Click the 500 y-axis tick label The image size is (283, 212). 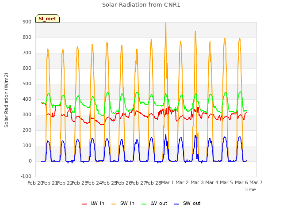click(27, 83)
